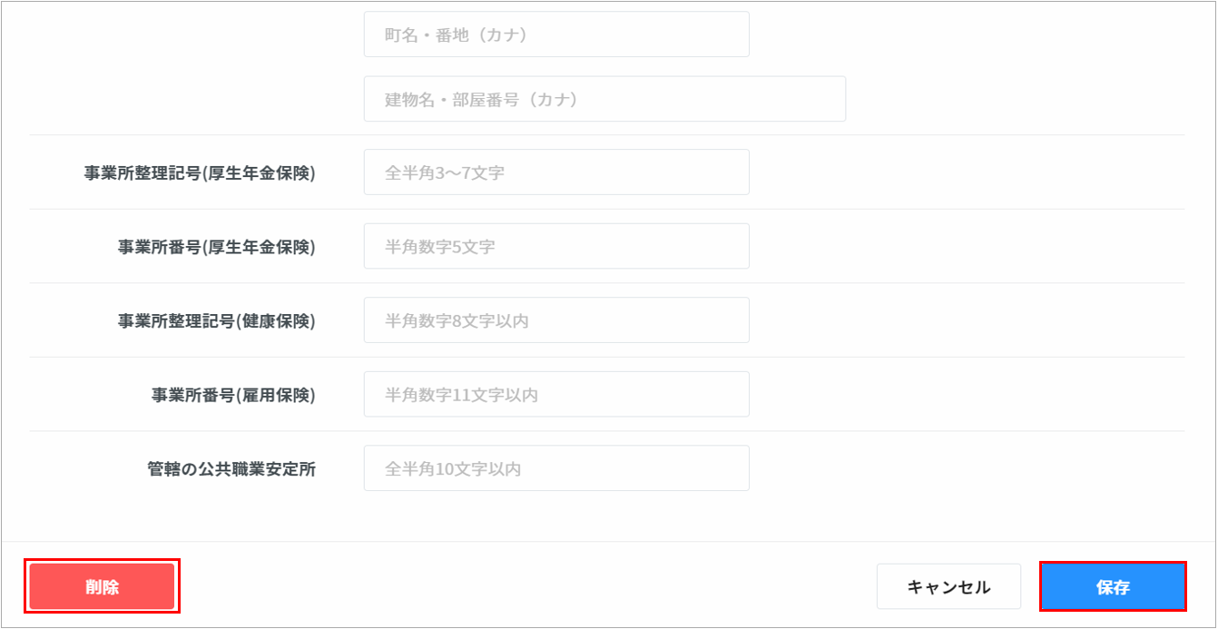
Task: Select the 事業所整理記号(健康保険) label
Action: tap(216, 320)
